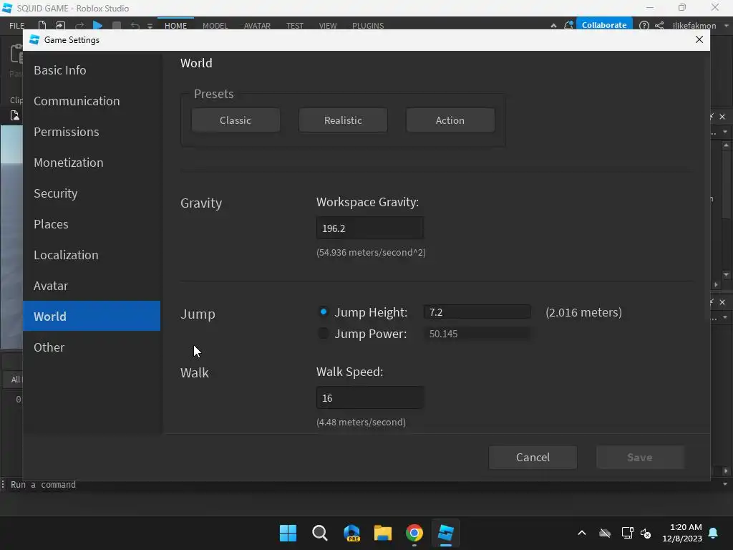Close the lower right Studio panel
The image size is (733, 550).
click(722, 302)
